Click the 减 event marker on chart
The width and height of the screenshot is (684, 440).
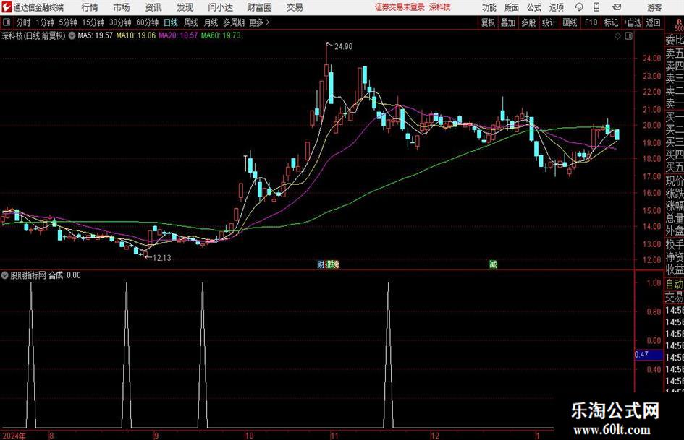[493, 264]
